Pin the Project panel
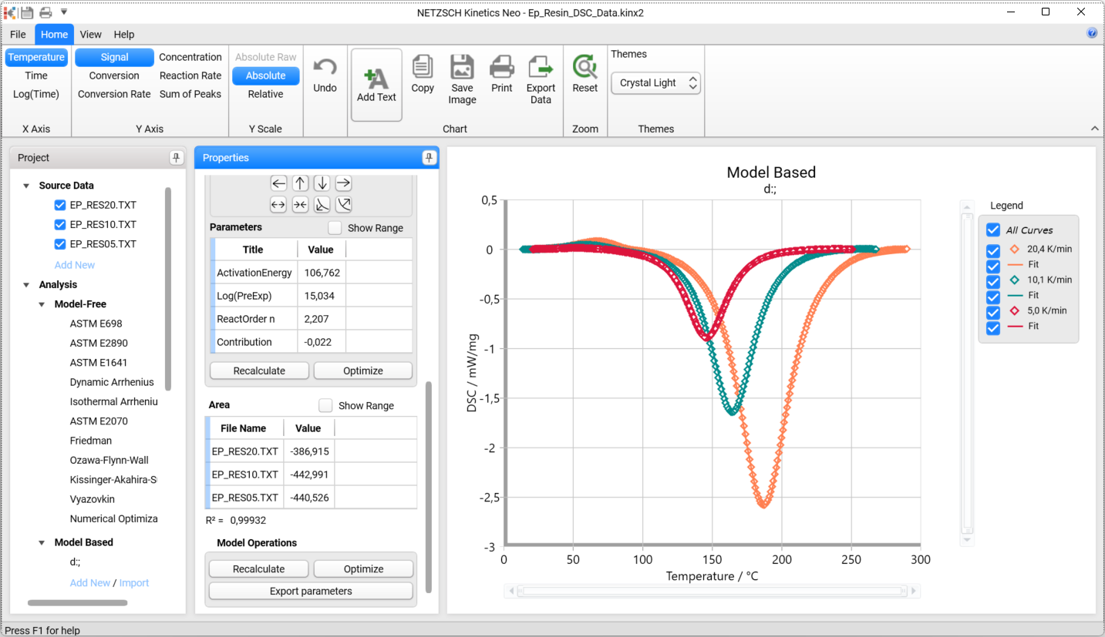The width and height of the screenshot is (1105, 637). [176, 158]
